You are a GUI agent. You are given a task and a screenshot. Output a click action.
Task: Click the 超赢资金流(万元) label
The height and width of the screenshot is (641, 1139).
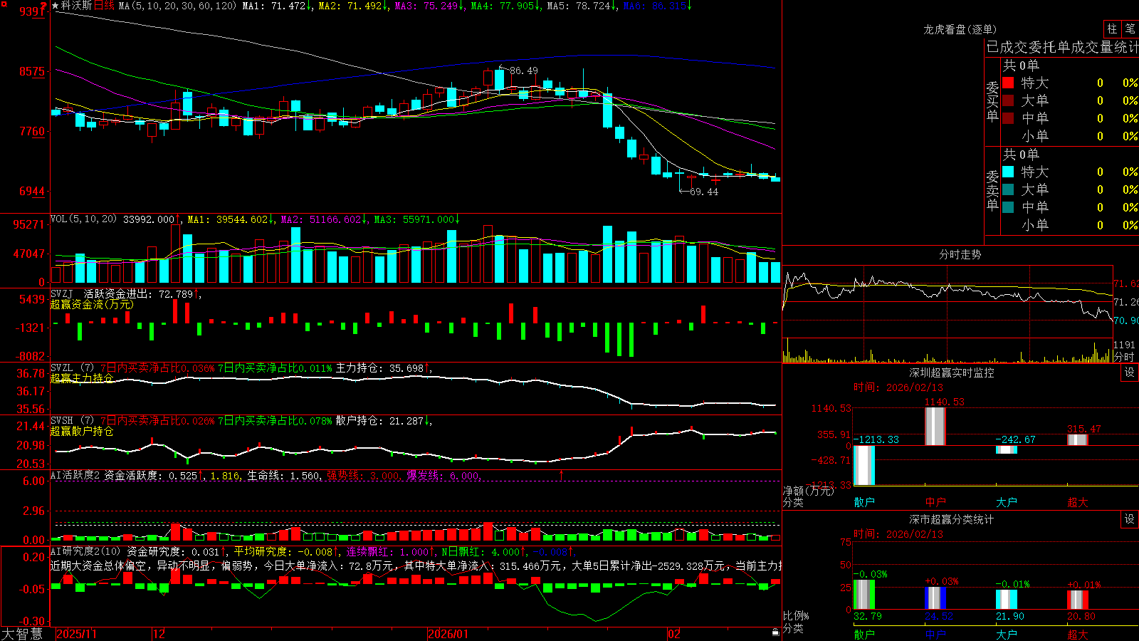pos(92,304)
